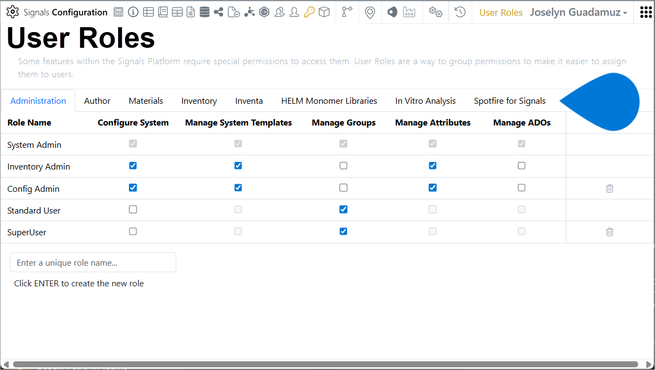Click the sharing/network icon in the toolbar
This screenshot has width=655, height=370.
(x=219, y=12)
